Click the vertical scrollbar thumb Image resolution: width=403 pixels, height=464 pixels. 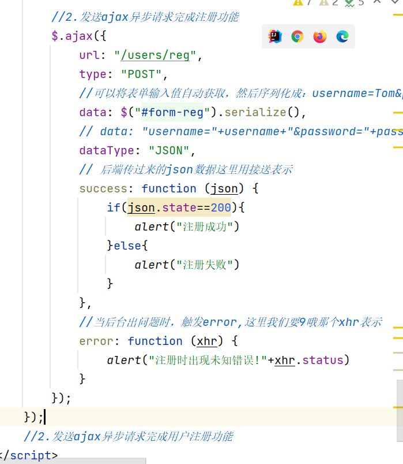point(400,411)
